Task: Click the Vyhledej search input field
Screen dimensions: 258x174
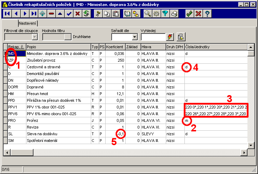Action: 153,37
